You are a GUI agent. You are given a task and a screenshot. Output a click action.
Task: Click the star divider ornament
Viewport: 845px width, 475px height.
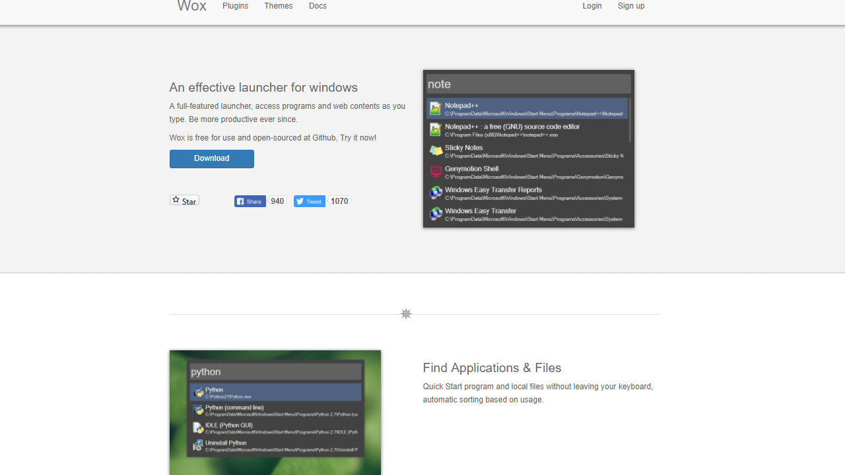click(x=406, y=314)
